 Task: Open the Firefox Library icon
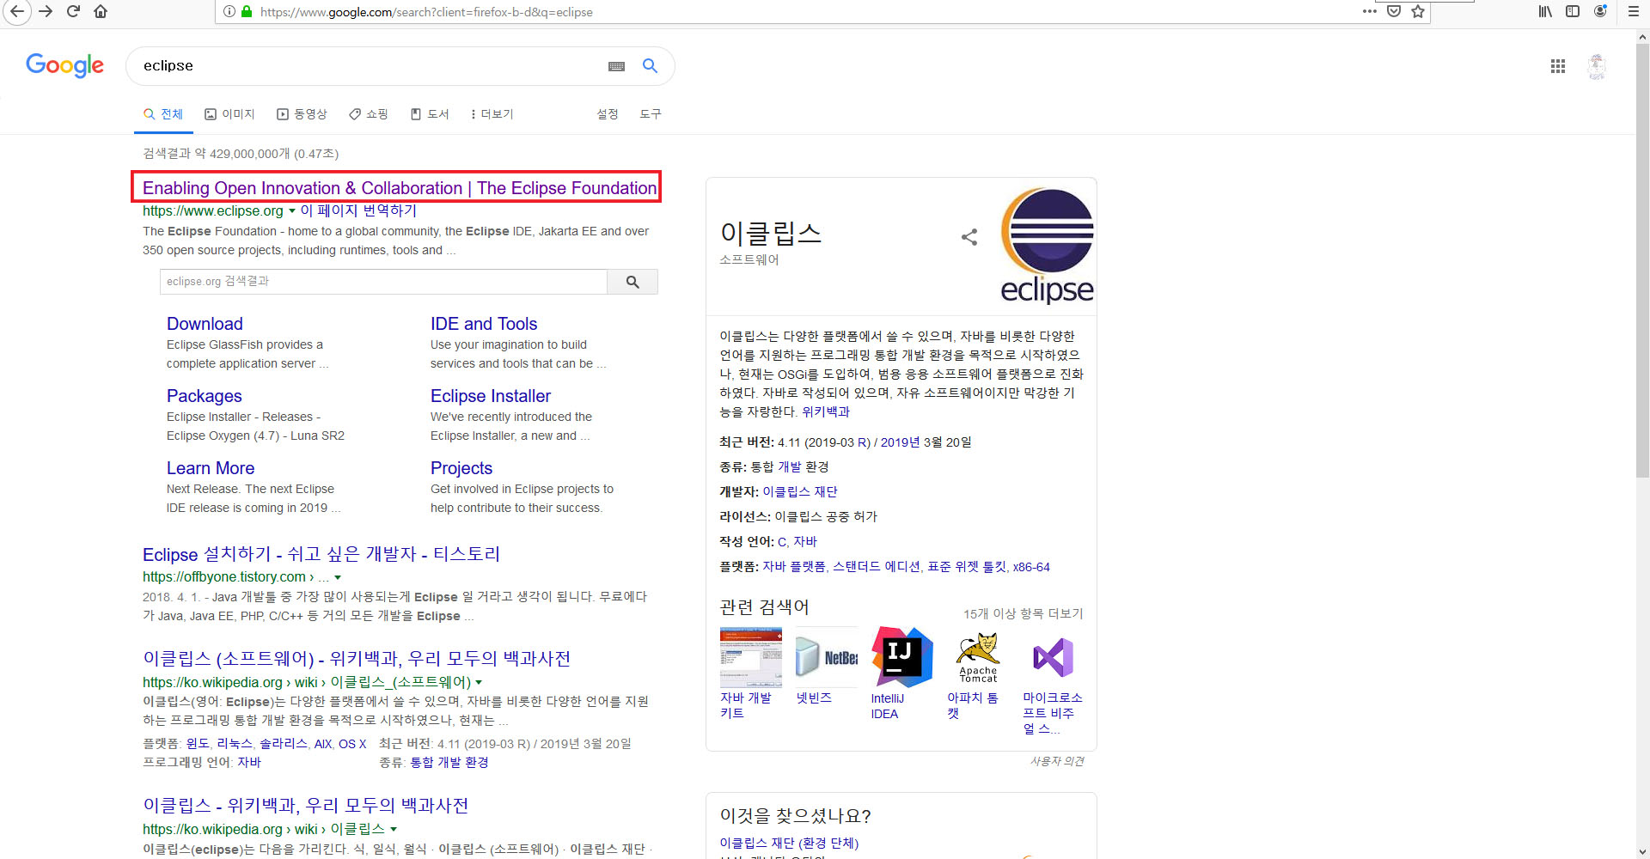(x=1545, y=11)
